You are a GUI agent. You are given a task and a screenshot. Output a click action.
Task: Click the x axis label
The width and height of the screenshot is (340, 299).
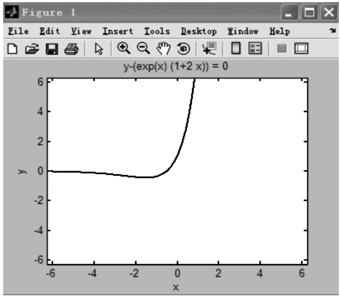coord(176,287)
